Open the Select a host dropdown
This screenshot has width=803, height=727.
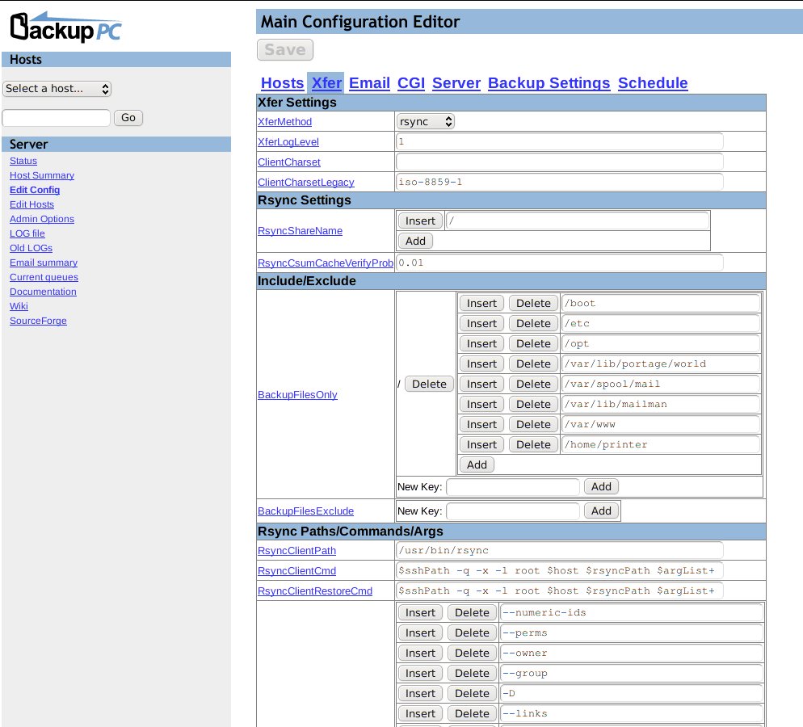57,89
